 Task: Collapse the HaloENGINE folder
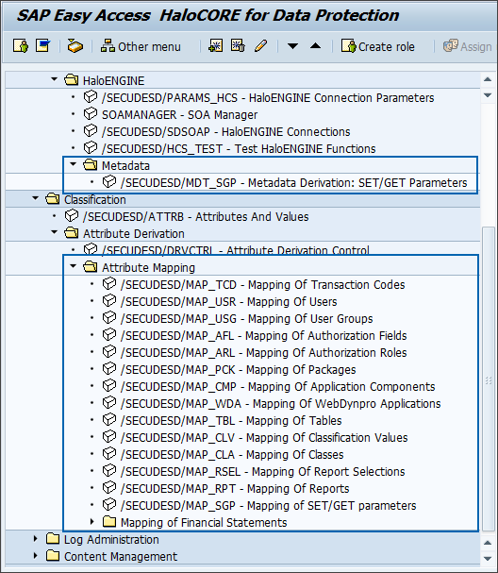coord(54,79)
